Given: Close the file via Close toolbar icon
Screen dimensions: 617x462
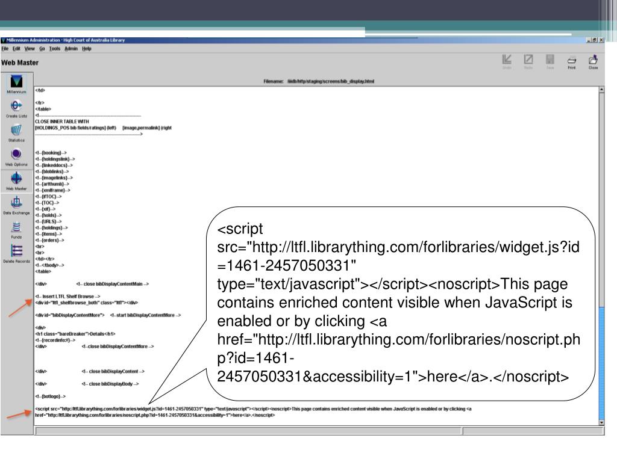Looking at the screenshot, I should coord(593,62).
